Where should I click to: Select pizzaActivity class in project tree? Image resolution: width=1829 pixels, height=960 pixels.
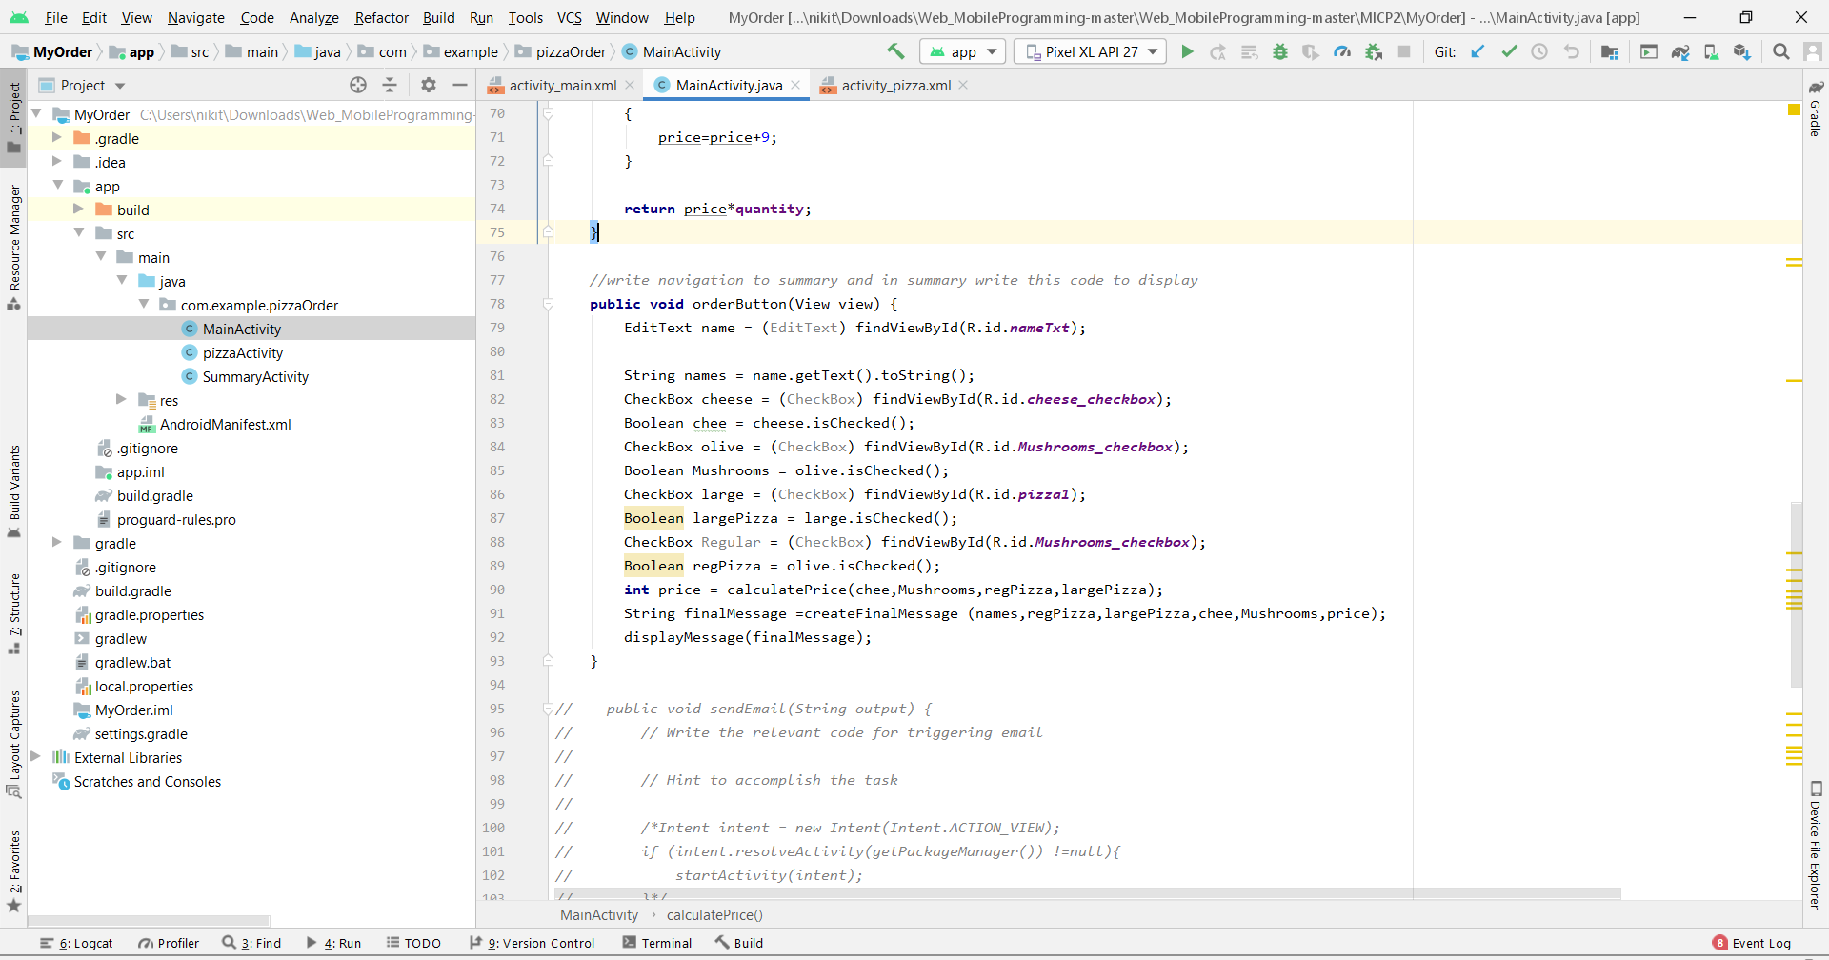(x=242, y=352)
